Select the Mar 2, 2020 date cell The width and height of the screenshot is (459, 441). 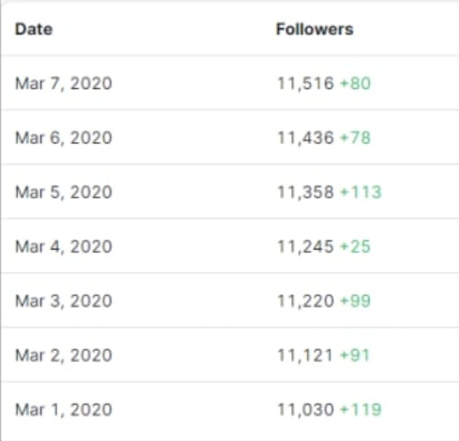point(63,356)
